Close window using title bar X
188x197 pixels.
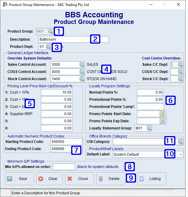tap(178, 4)
